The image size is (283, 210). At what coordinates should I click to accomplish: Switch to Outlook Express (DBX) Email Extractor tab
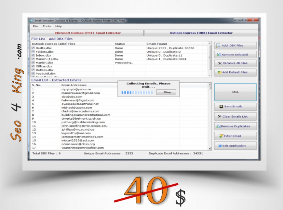pos(201,33)
